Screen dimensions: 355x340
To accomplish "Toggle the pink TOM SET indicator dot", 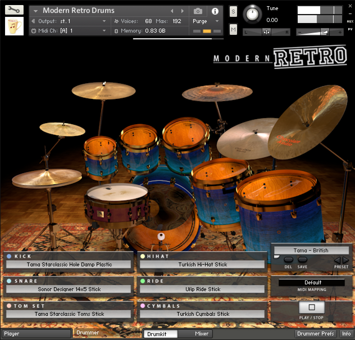I will 9,306.
